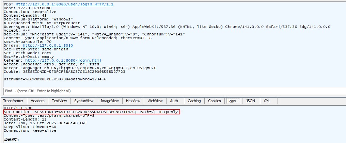This screenshot has width=346, height=143.
Task: Click the Set-Cookie JSESSIONID response line
Action: point(91,112)
